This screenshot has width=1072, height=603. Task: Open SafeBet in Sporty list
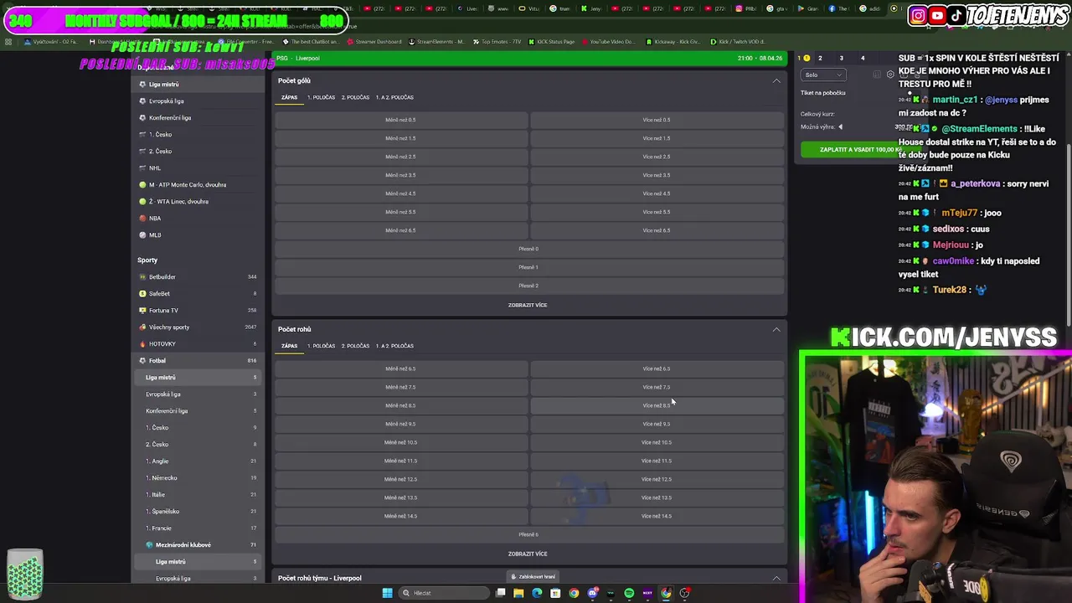[198, 293]
